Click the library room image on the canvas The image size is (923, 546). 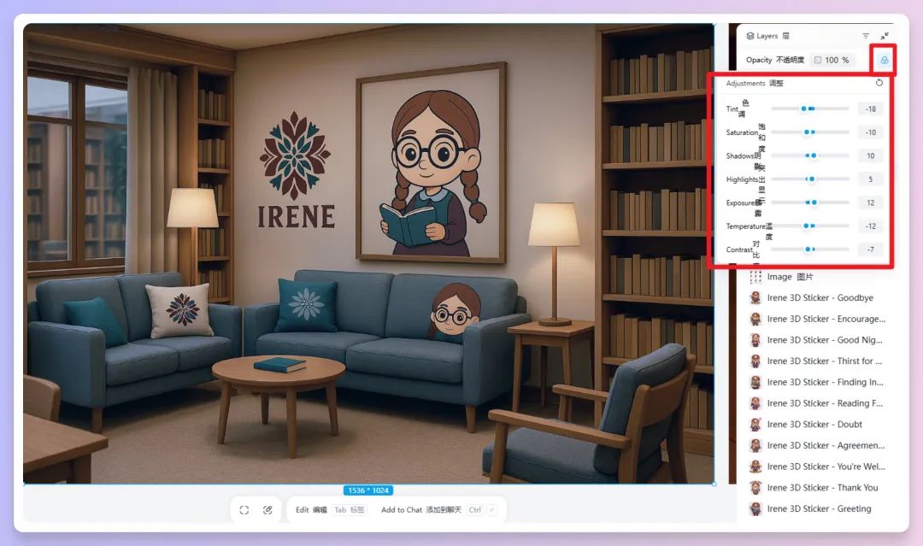click(368, 254)
